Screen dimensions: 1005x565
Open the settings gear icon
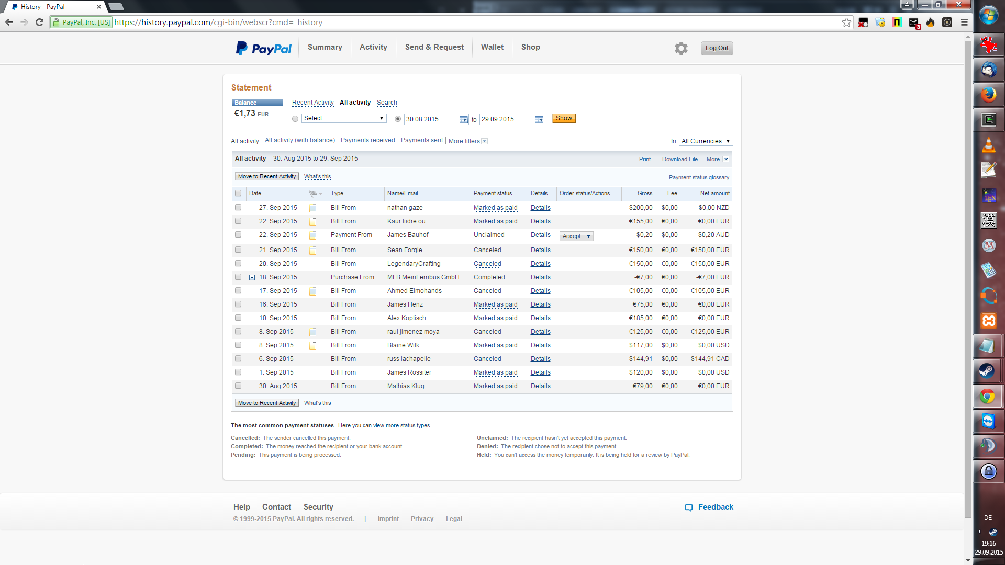click(x=681, y=48)
